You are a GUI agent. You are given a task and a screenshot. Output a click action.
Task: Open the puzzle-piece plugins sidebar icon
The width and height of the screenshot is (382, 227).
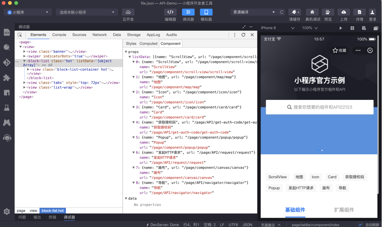click(x=7, y=78)
